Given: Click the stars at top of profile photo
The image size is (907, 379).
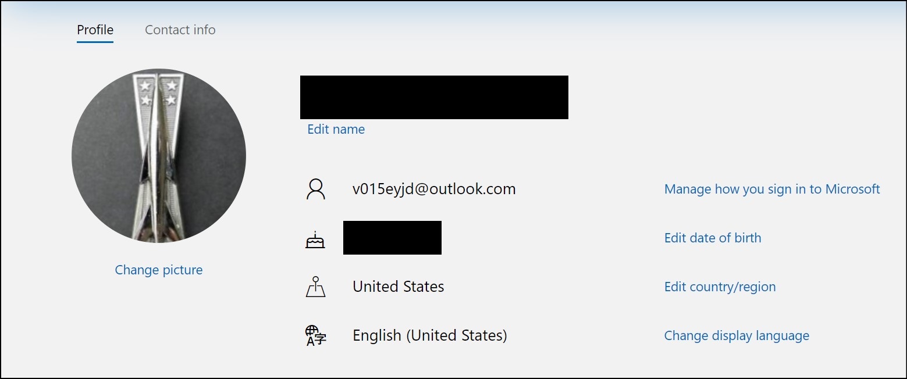Looking at the screenshot, I should click(158, 93).
